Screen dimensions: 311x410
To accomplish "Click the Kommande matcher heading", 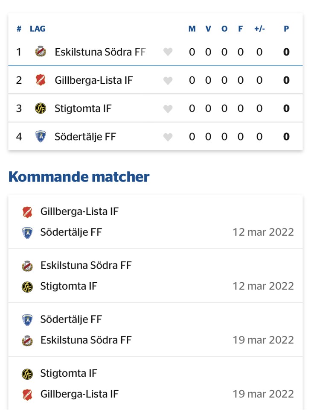I will coord(79,177).
